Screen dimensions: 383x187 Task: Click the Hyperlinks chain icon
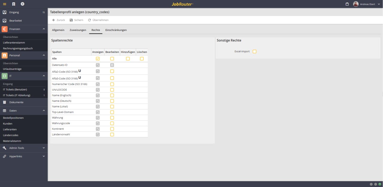[4, 156]
